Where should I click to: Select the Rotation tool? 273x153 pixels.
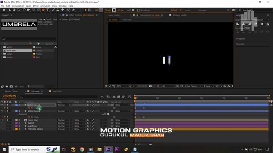tap(24, 10)
